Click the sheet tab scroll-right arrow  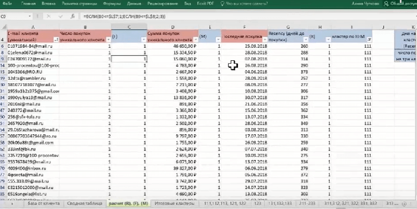pos(12,204)
